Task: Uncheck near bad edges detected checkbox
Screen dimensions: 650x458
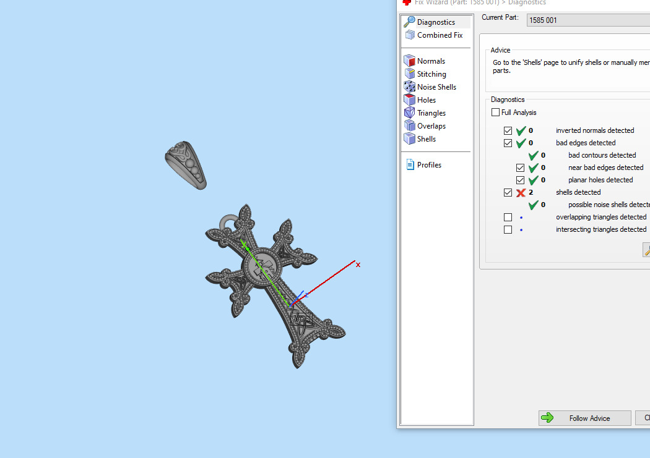Action: coord(520,168)
